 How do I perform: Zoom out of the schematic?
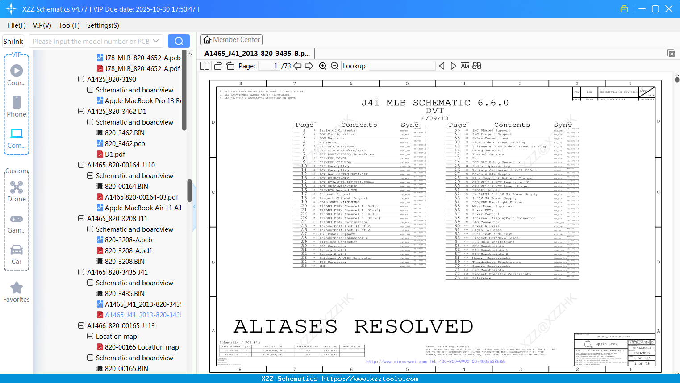[x=334, y=66]
